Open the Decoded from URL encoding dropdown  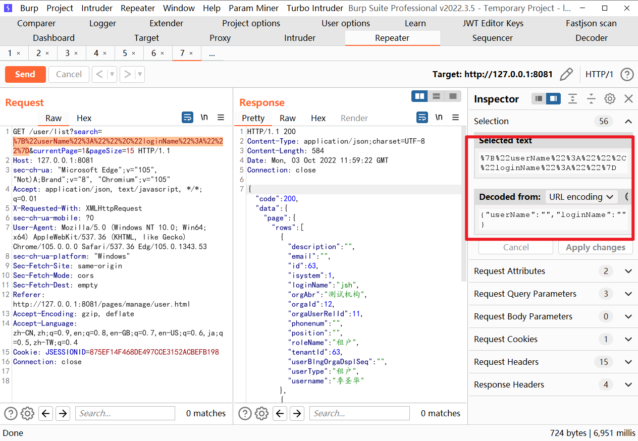click(x=581, y=197)
